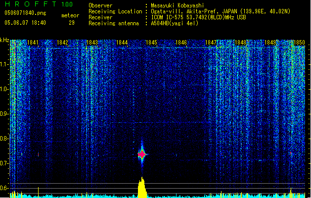Click the 1850 time marker

click(299, 43)
